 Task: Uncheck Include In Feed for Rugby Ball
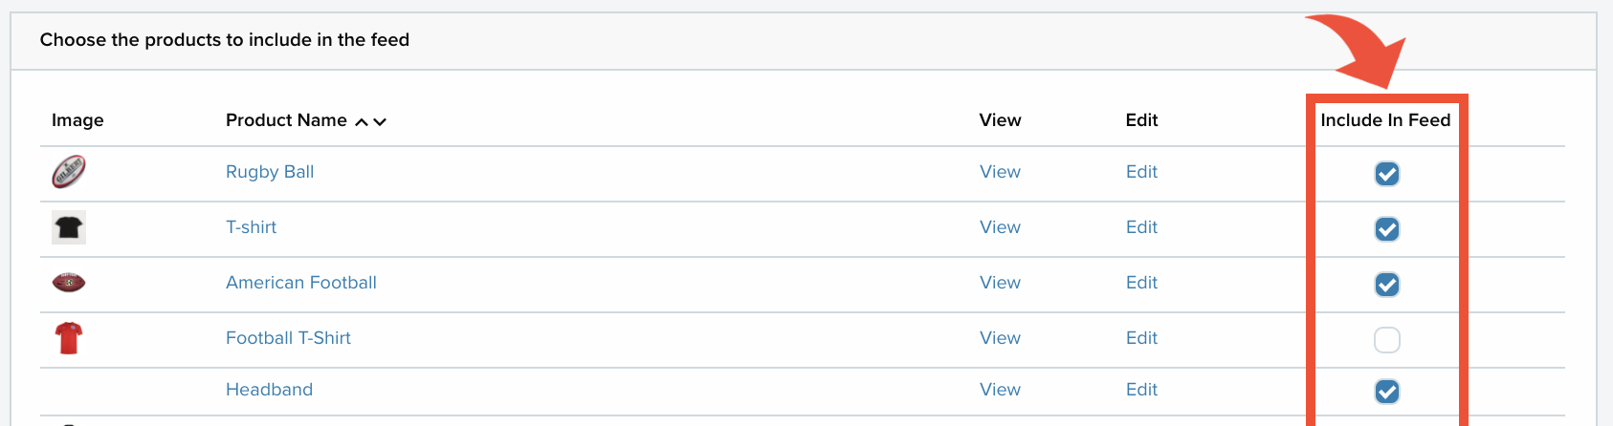click(1387, 174)
